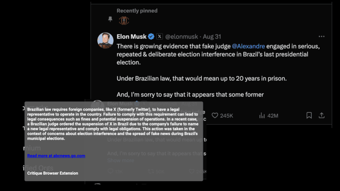Open the three-dot more options menu
The width and height of the screenshot is (340, 191).
(x=321, y=36)
